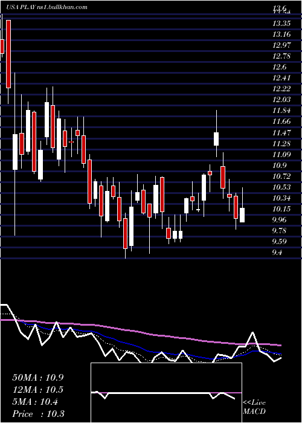The height and width of the screenshot is (423, 302).
Task: Click the 13.35 price axis label
Action: 281,24
